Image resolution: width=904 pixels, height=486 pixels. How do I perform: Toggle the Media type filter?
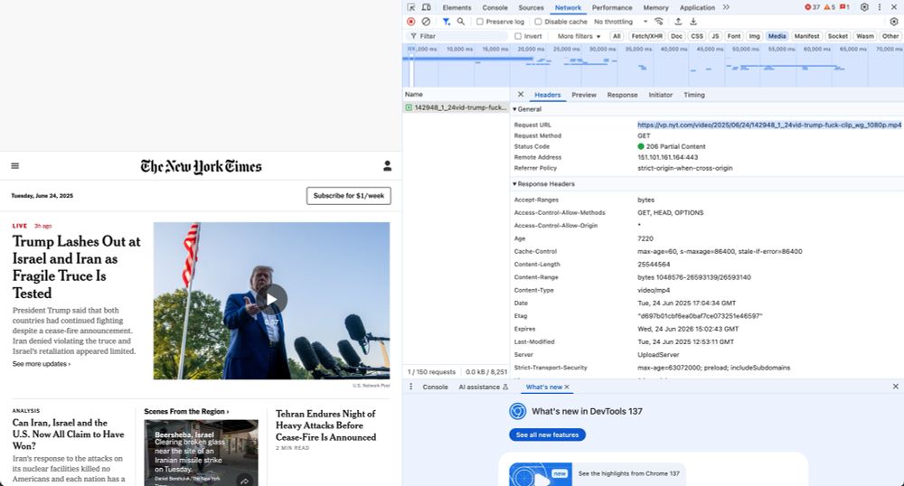point(777,36)
